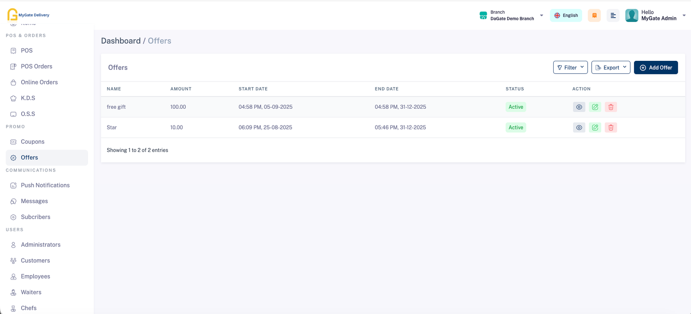Click the delete icon for free gift offer
The height and width of the screenshot is (314, 691).
[x=611, y=107]
